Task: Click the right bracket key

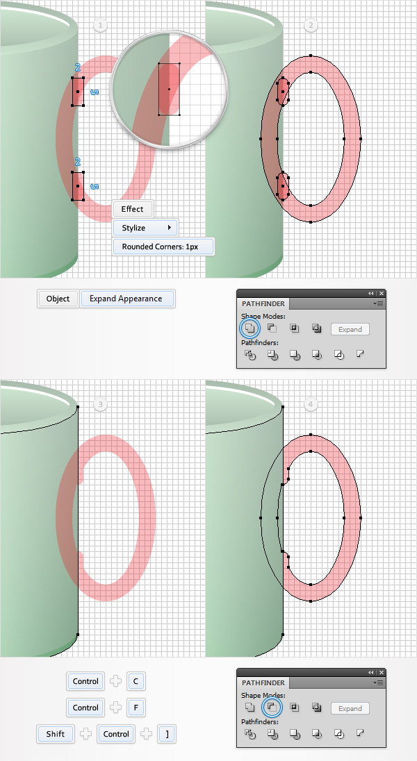Action: 167,734
